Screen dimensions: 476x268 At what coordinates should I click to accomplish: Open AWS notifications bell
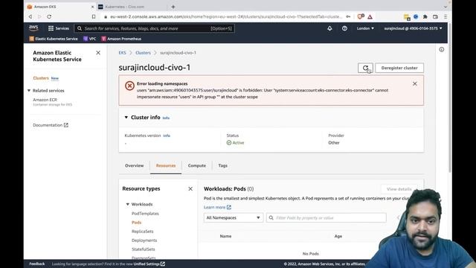tap(329, 28)
